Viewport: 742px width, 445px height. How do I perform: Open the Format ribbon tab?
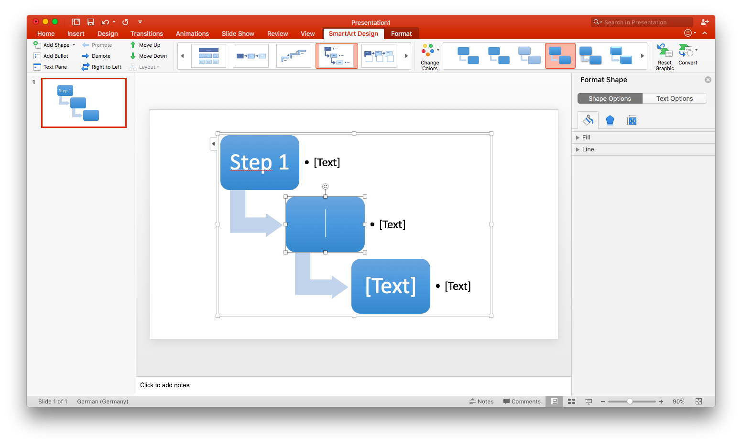401,33
